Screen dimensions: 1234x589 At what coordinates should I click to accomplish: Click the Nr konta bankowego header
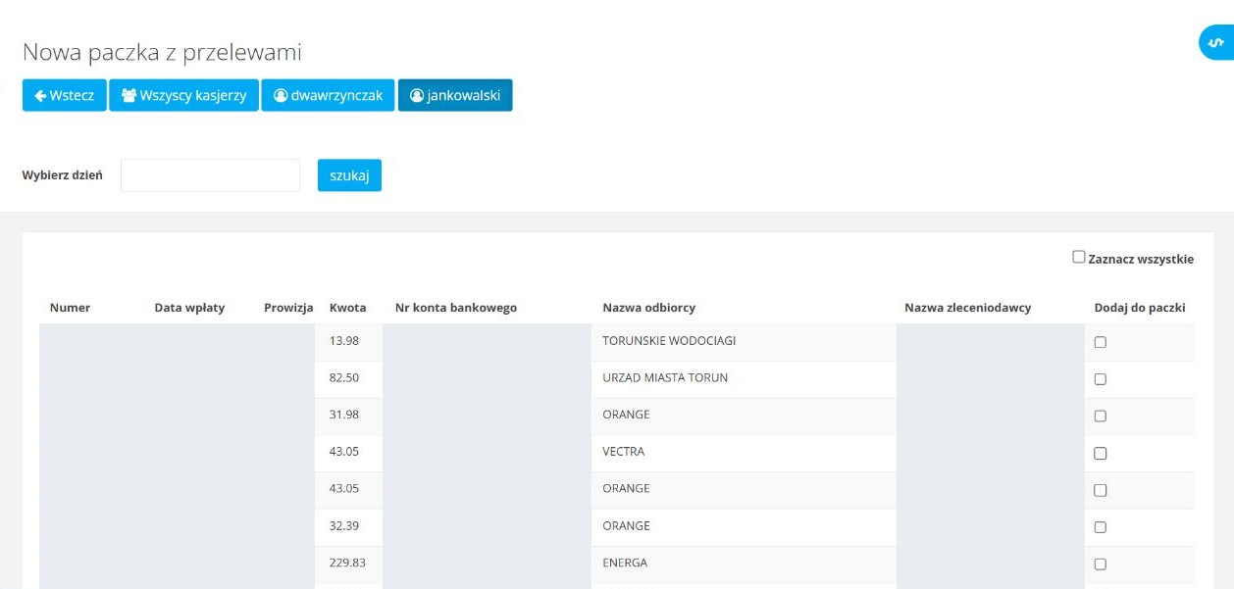tap(456, 308)
